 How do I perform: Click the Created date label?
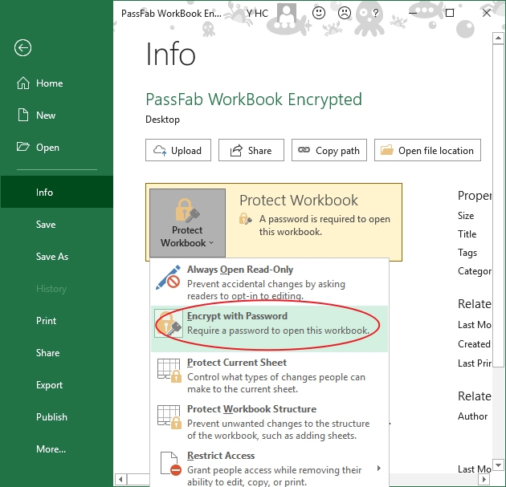click(474, 344)
